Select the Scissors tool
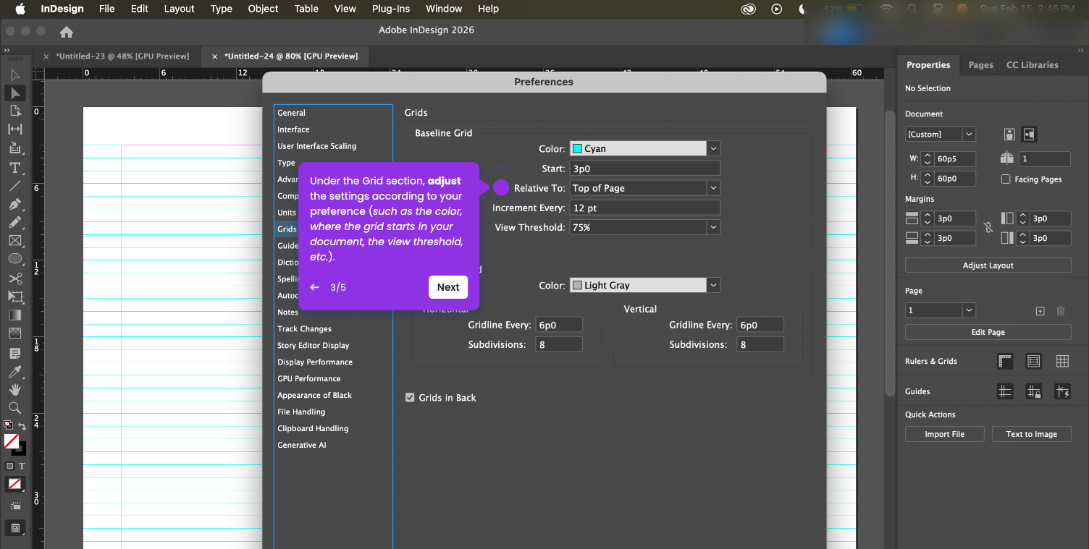The height and width of the screenshot is (549, 1089). 14,278
